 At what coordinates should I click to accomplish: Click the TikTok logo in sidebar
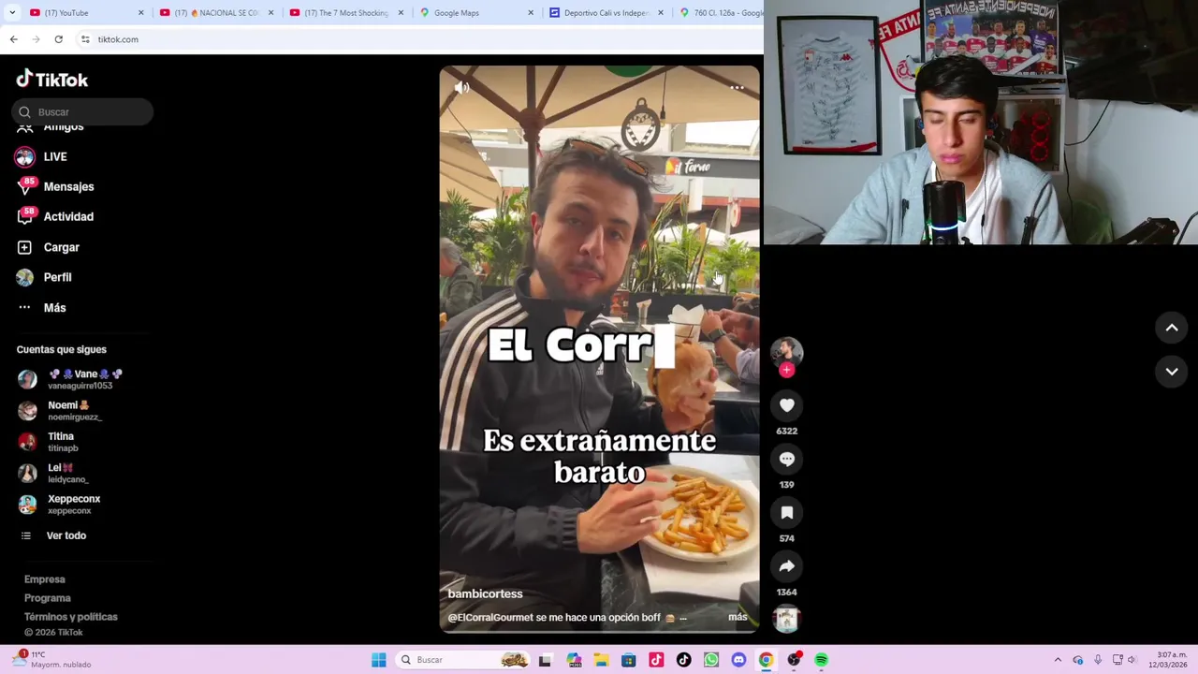[x=52, y=80]
